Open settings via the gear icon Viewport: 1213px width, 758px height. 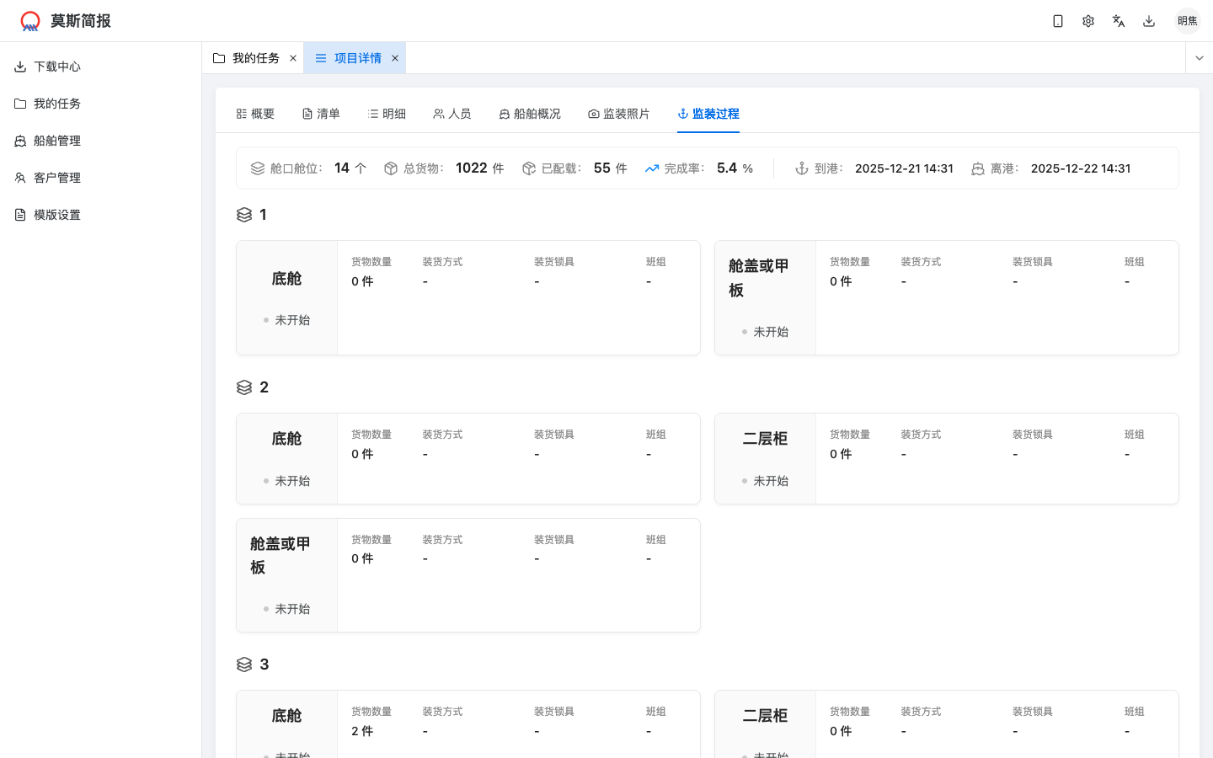(1088, 20)
